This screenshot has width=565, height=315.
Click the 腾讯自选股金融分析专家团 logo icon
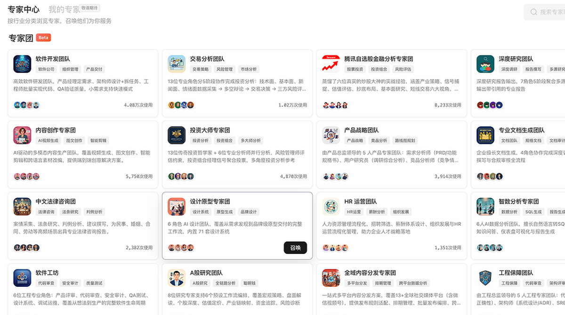coord(331,64)
